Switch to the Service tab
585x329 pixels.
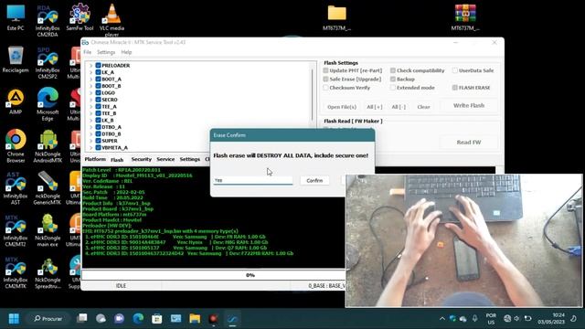[165, 159]
